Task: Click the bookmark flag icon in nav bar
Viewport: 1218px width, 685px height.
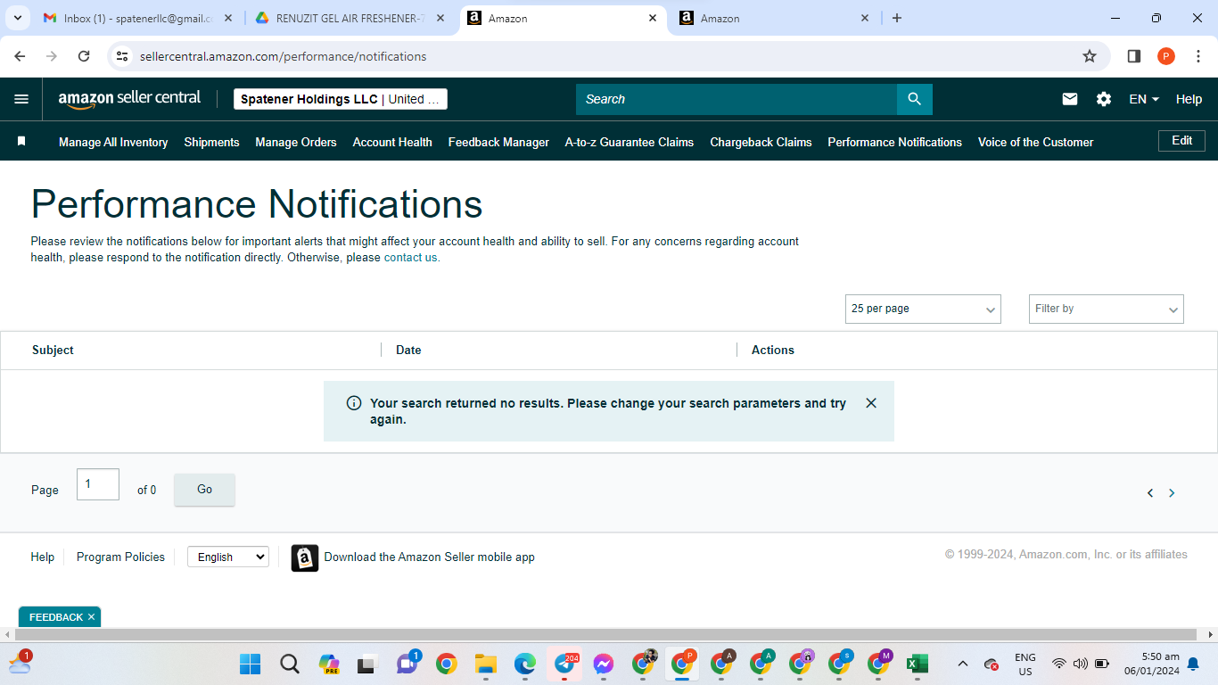Action: 21,142
